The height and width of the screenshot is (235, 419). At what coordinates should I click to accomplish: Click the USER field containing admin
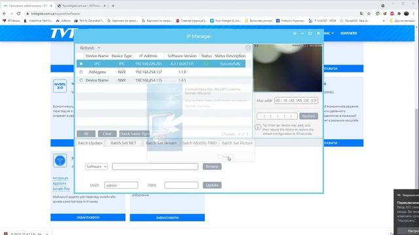pyautogui.click(x=121, y=185)
